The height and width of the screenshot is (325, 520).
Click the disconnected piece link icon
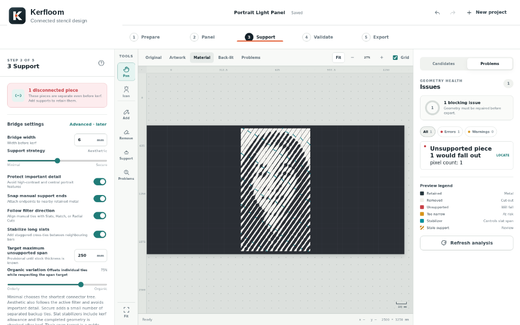point(18,95)
